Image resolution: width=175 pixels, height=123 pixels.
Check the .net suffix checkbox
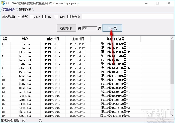(56, 17)
